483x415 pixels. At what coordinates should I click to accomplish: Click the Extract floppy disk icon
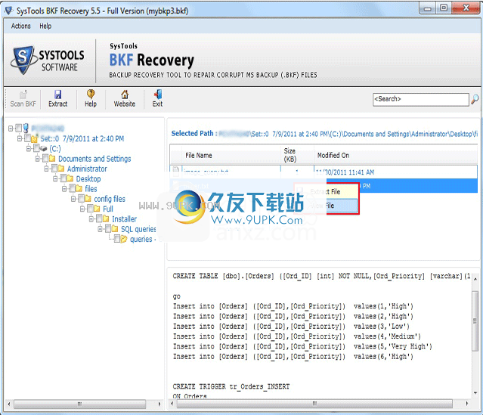point(58,94)
